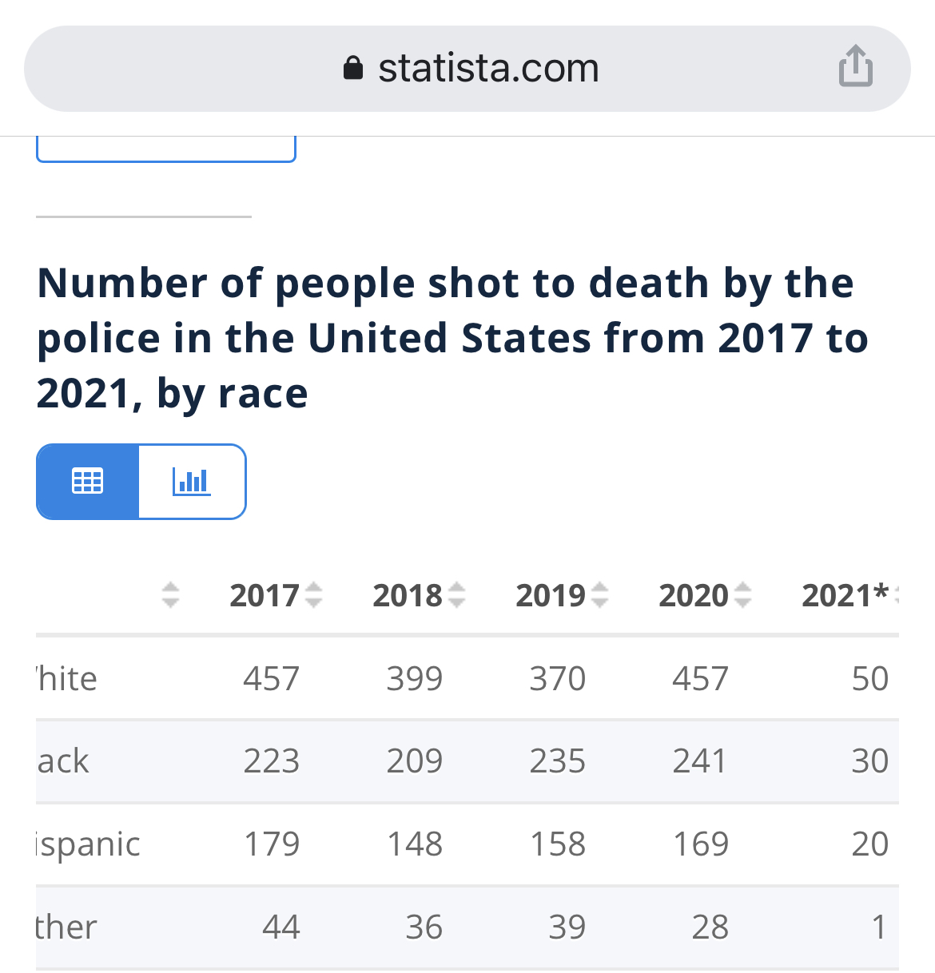Tap the 2020 value 241 for Black
The width and height of the screenshot is (935, 973).
point(700,761)
